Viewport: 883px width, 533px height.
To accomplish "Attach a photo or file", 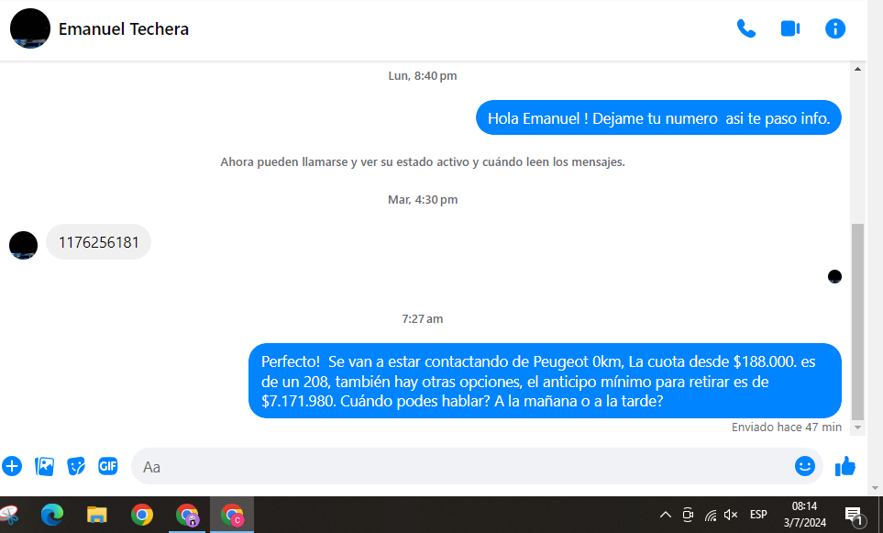I will (44, 466).
